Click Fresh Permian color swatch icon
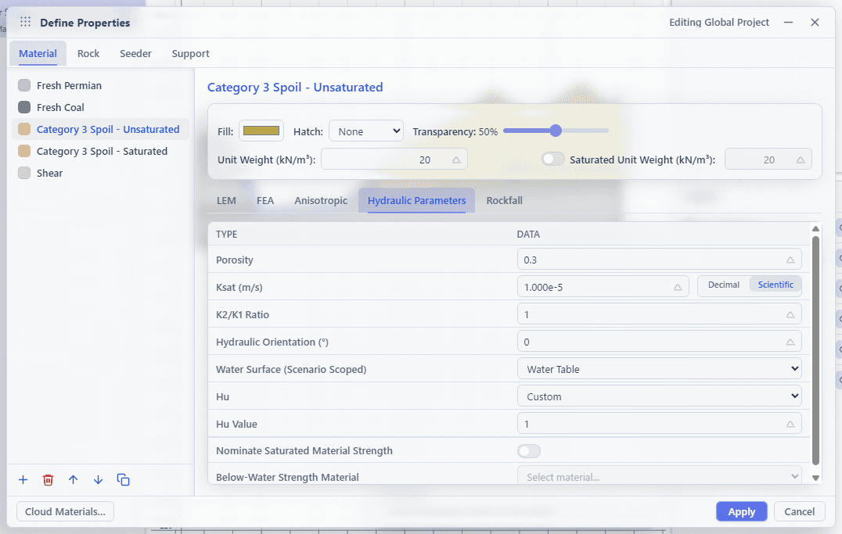842x534 pixels. tap(24, 85)
